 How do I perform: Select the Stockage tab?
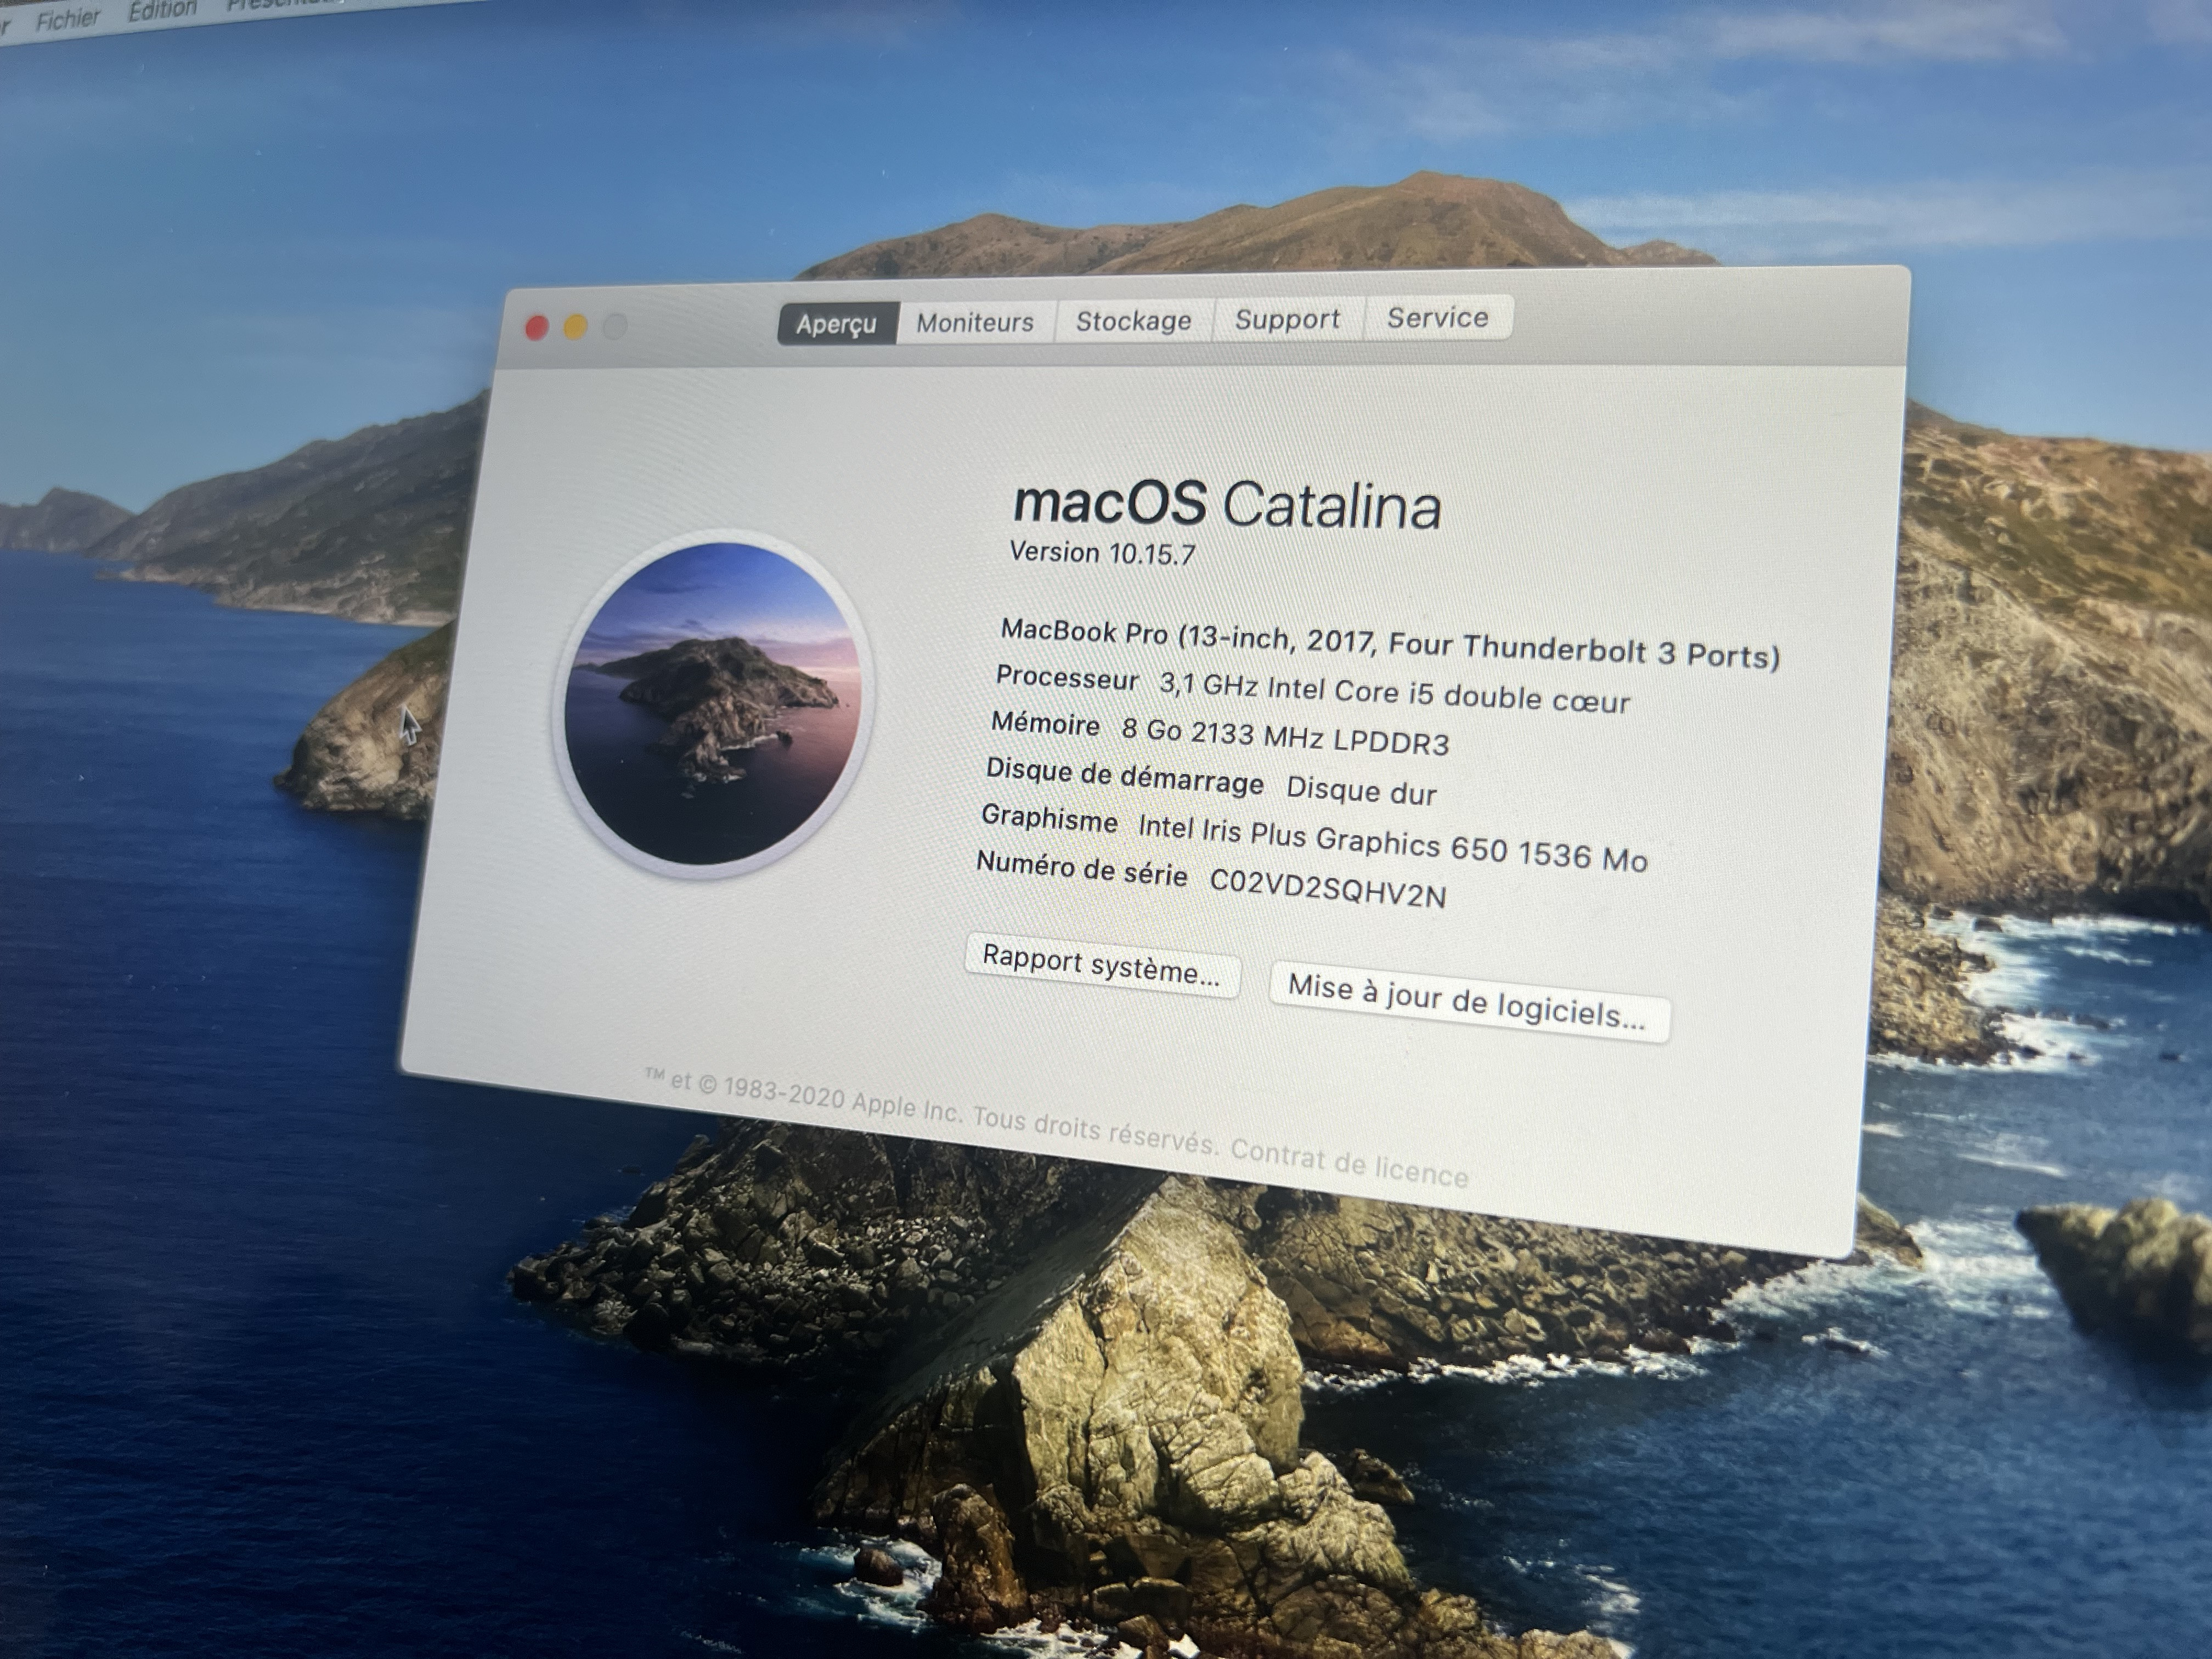tap(1133, 321)
